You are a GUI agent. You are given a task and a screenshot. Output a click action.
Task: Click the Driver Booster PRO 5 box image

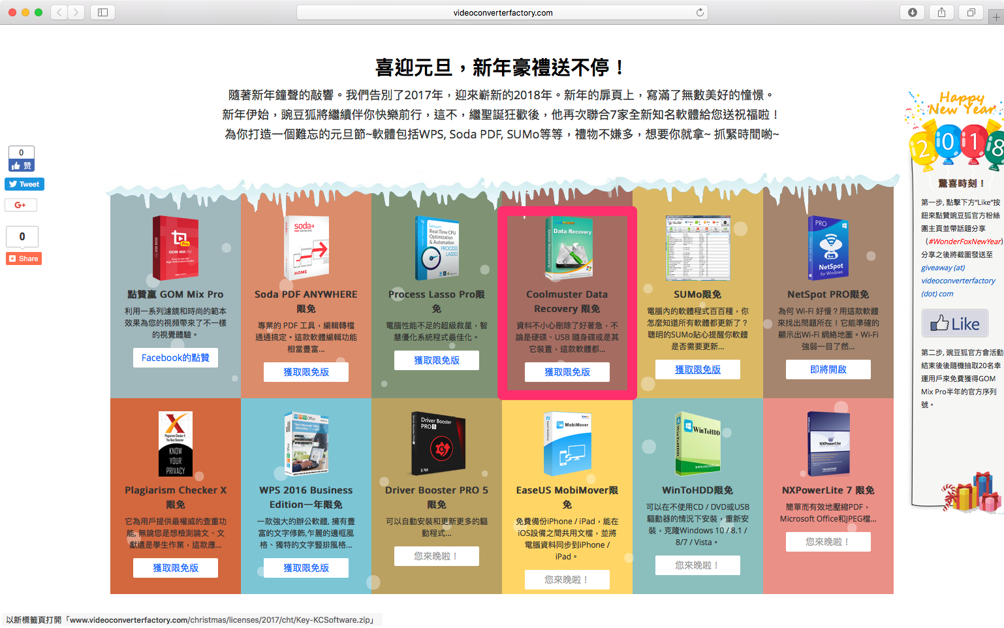[x=437, y=443]
